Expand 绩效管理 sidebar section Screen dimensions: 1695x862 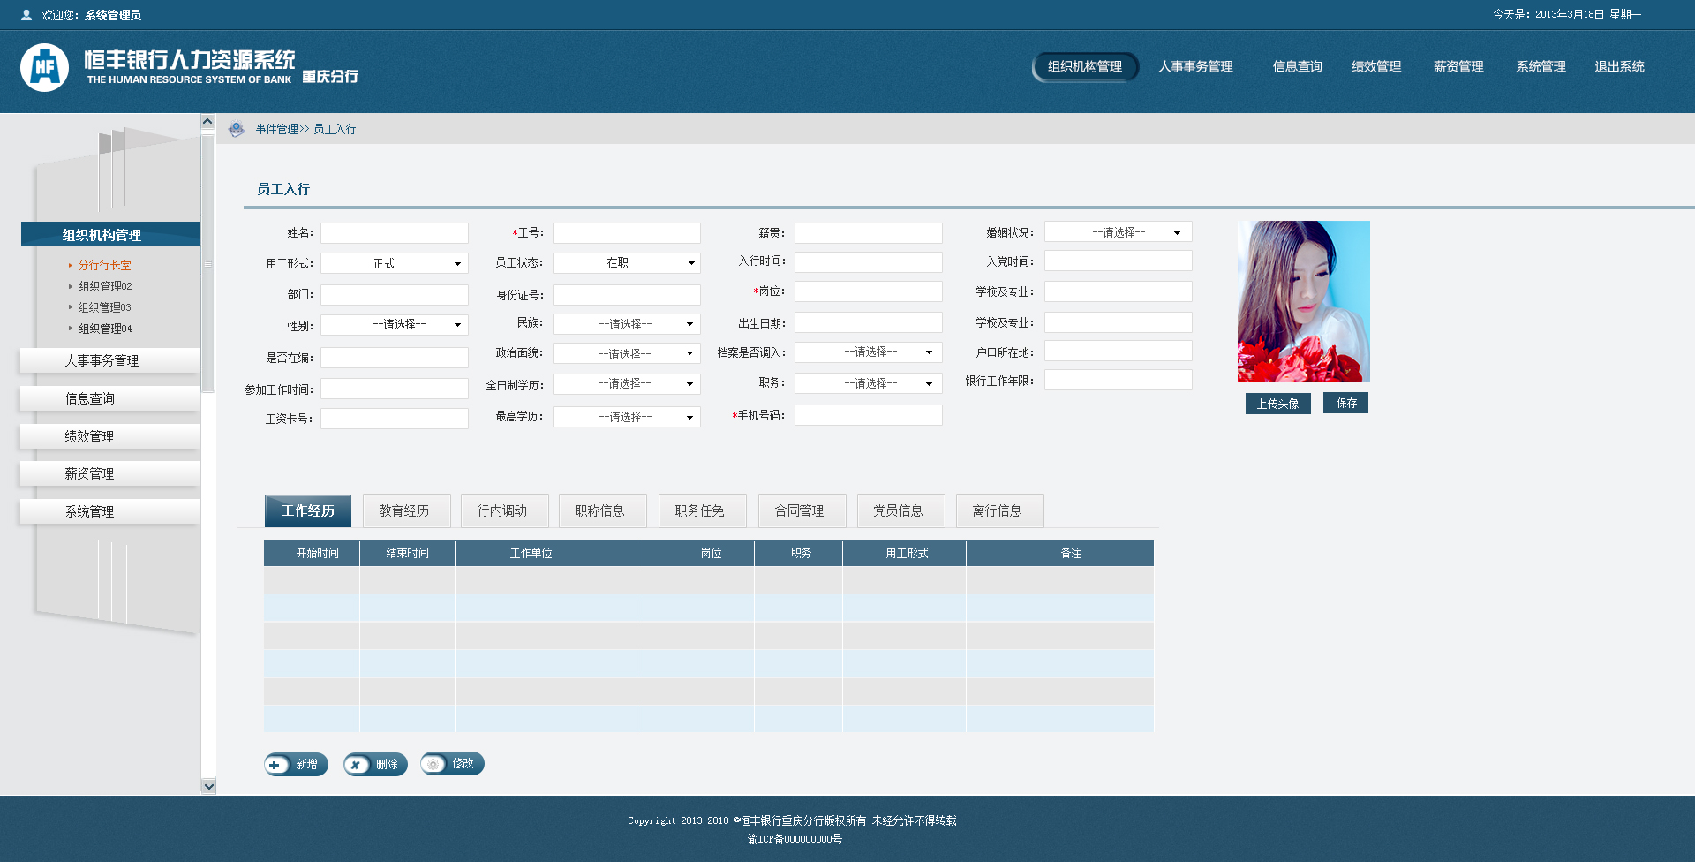(109, 436)
